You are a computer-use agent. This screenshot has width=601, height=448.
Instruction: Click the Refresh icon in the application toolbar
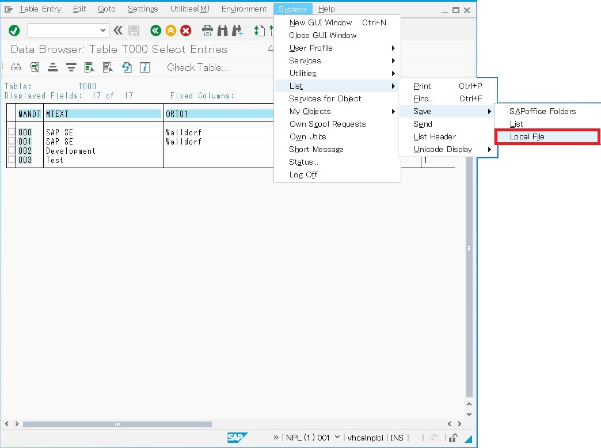click(127, 67)
